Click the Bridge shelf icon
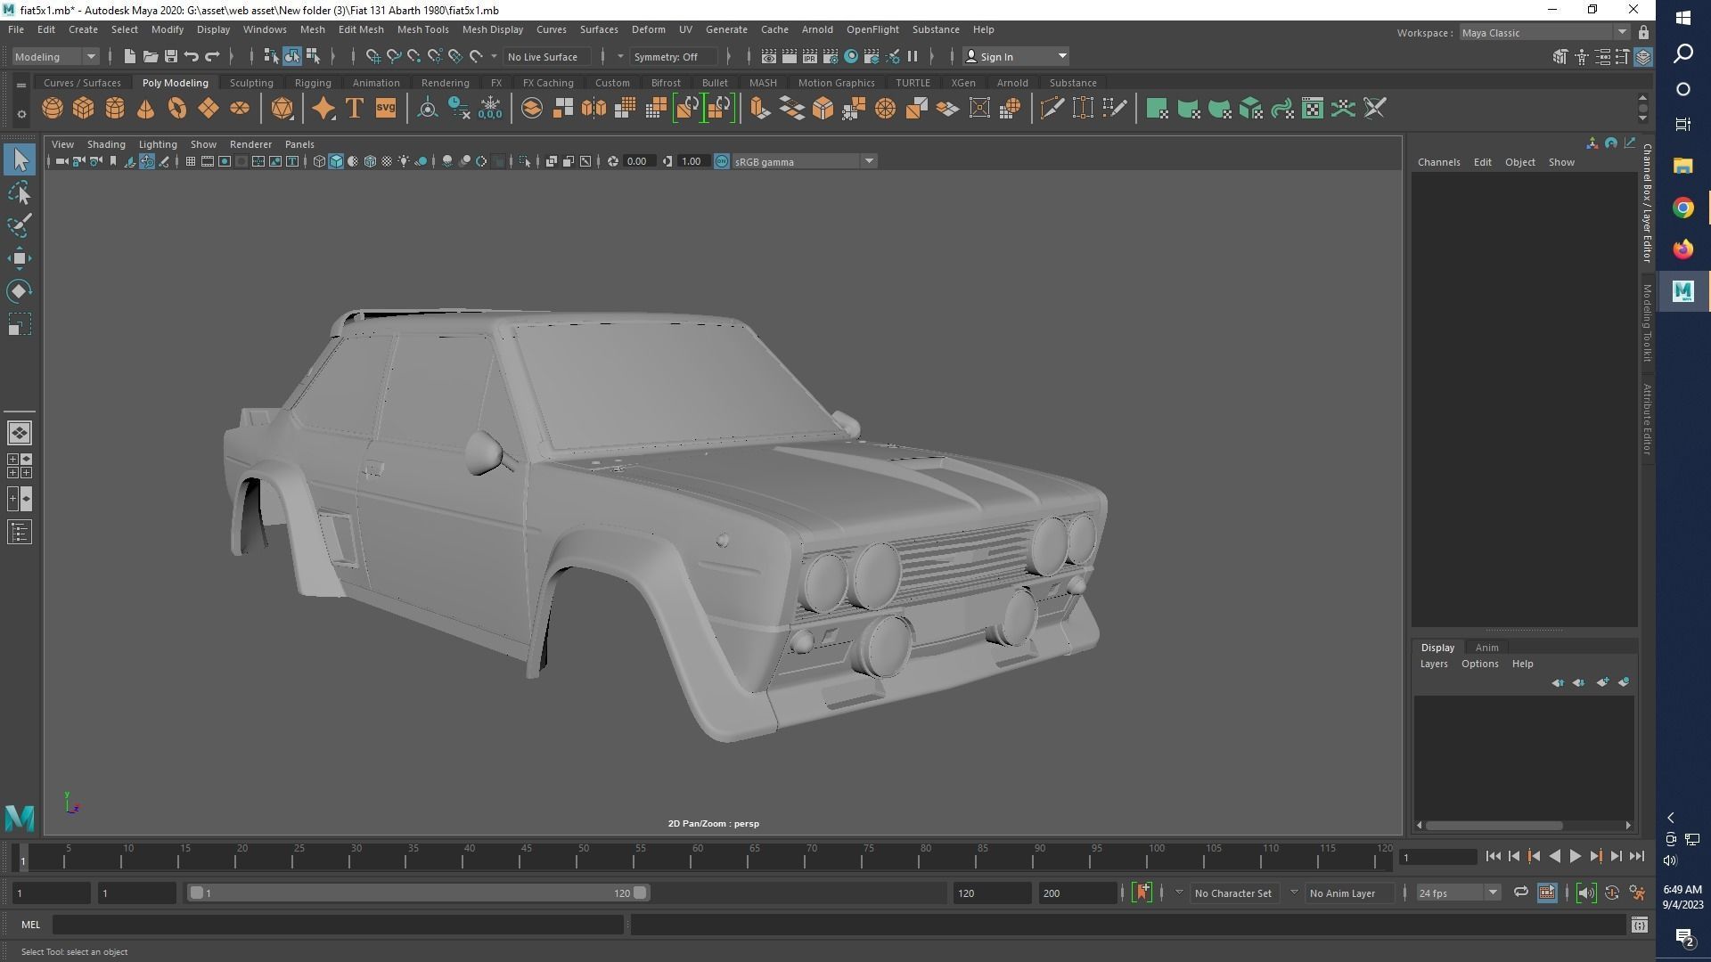1711x962 pixels. pyautogui.click(x=791, y=109)
